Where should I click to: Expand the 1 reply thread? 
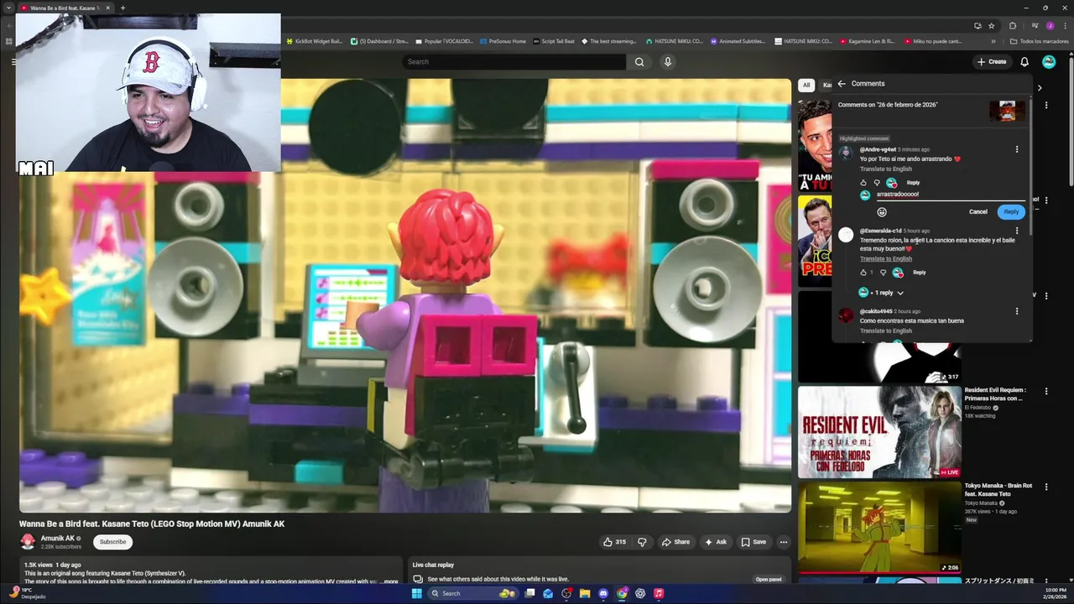tap(881, 293)
